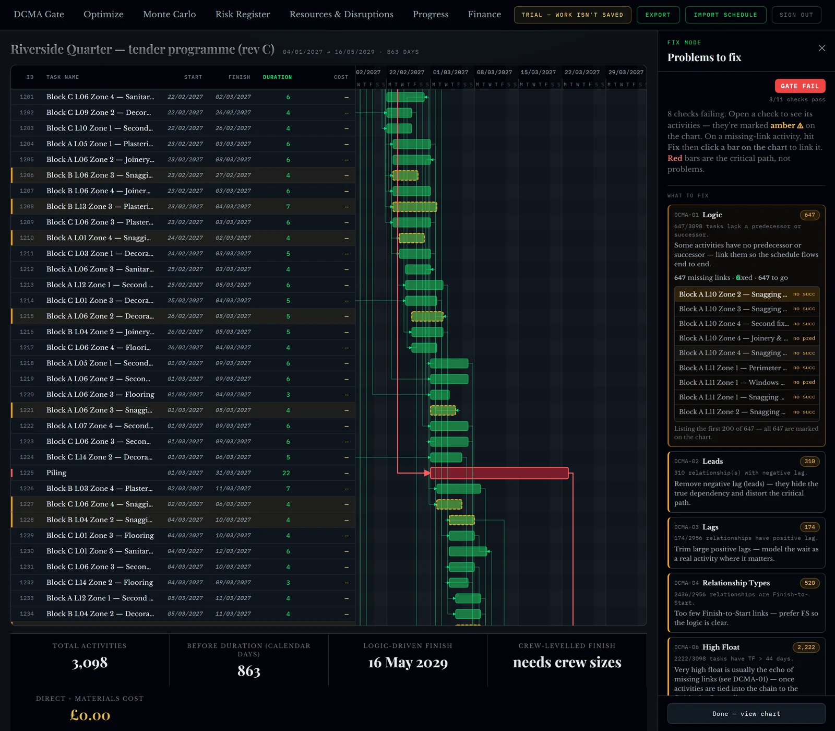This screenshot has height=731, width=835.
Task: Expand the DCMA-02 Leads check
Action: tap(746, 481)
